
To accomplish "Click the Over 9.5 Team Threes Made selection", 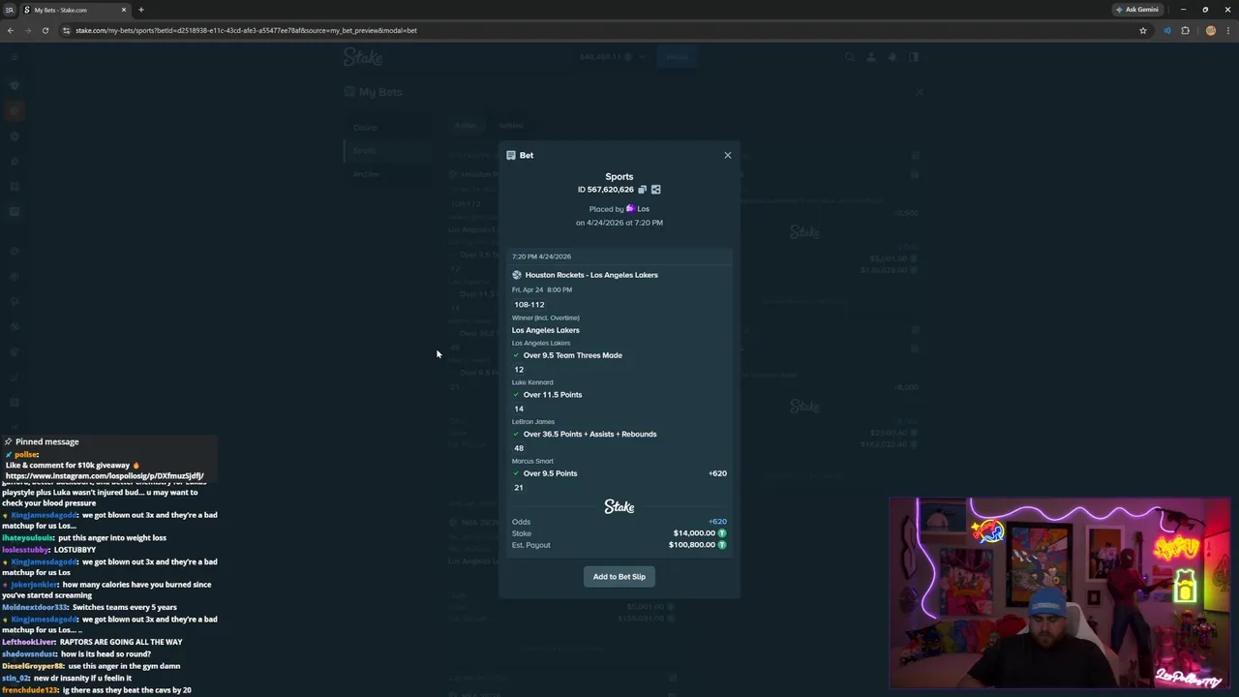I will click(x=573, y=355).
